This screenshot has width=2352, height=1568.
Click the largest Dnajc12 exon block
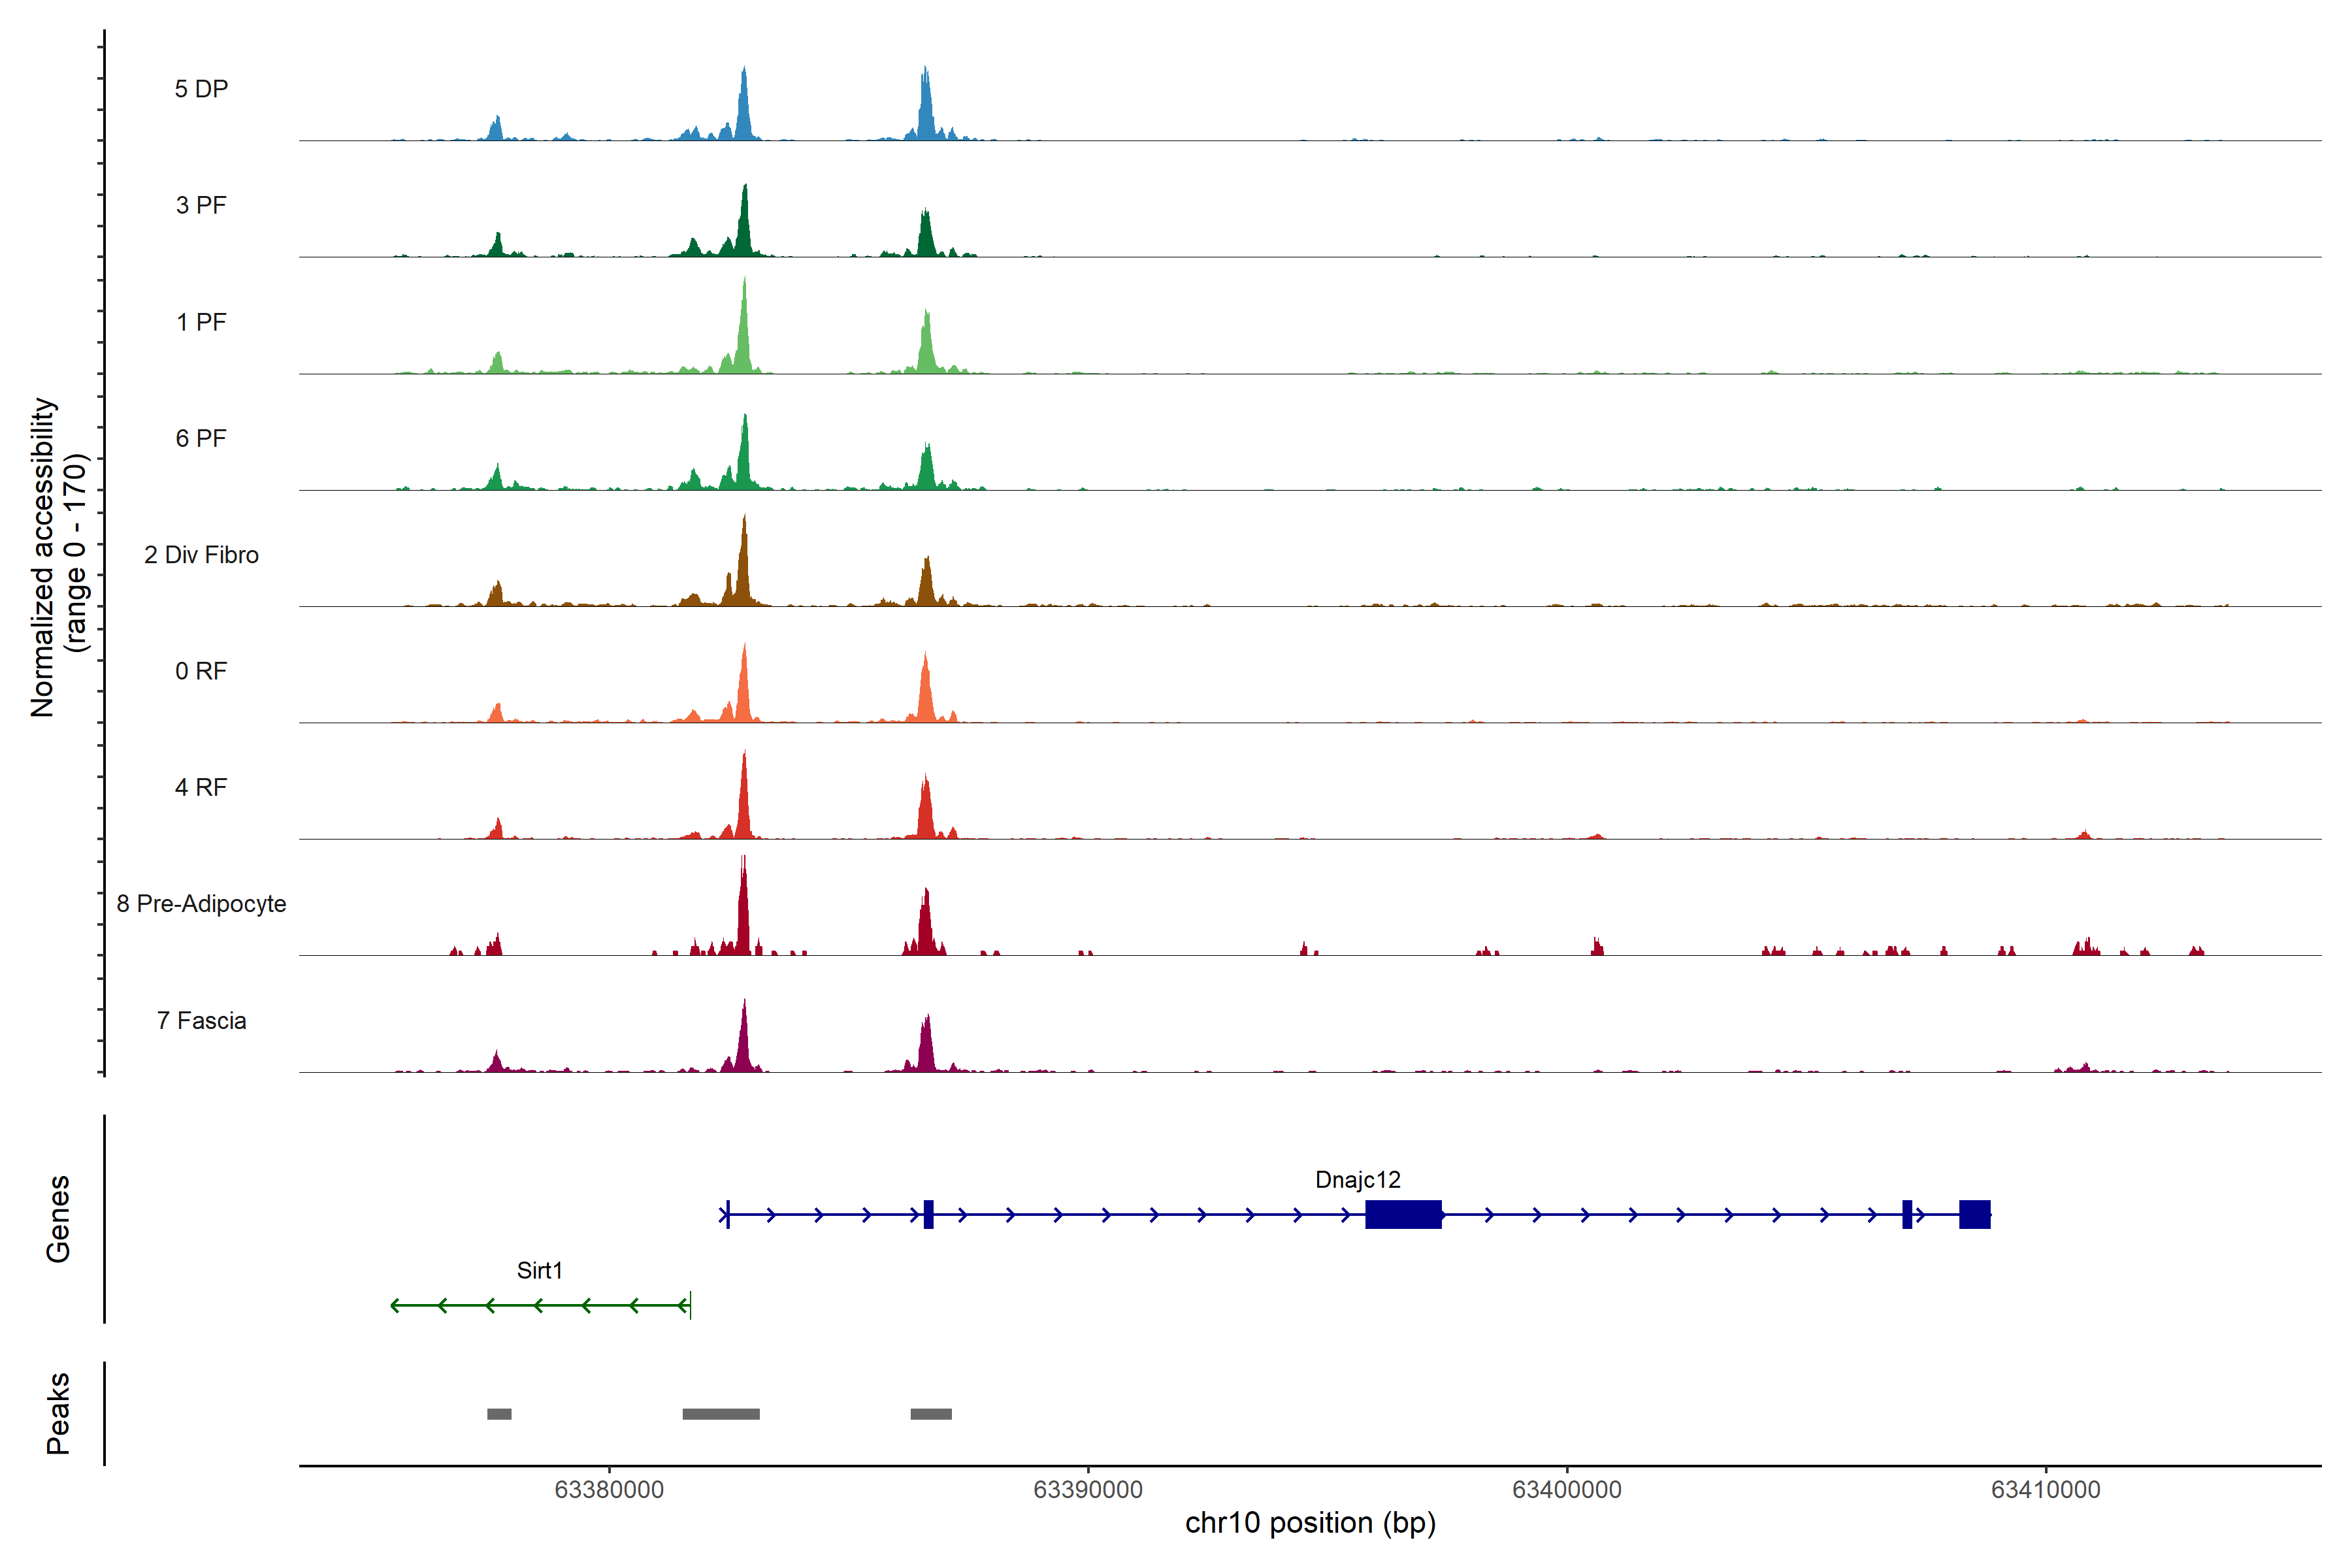(x=1403, y=1214)
